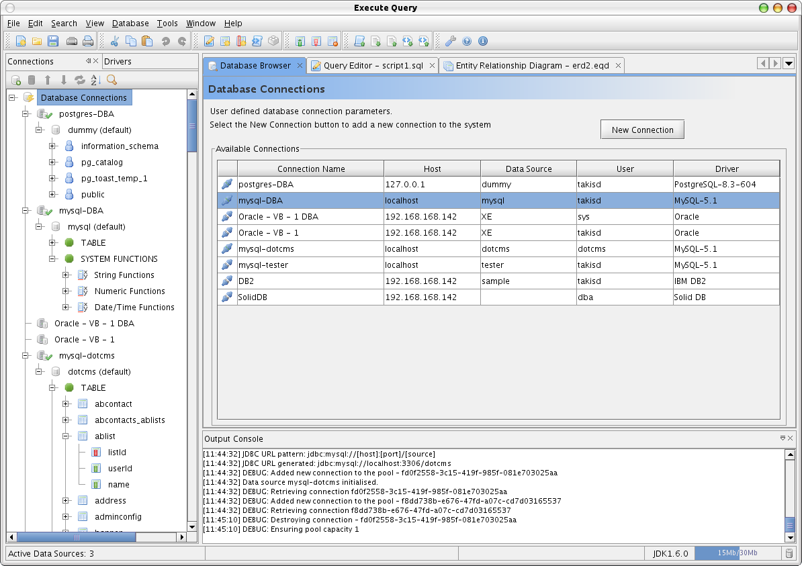802x566 pixels.
Task: Click the New Connection button
Action: [642, 130]
